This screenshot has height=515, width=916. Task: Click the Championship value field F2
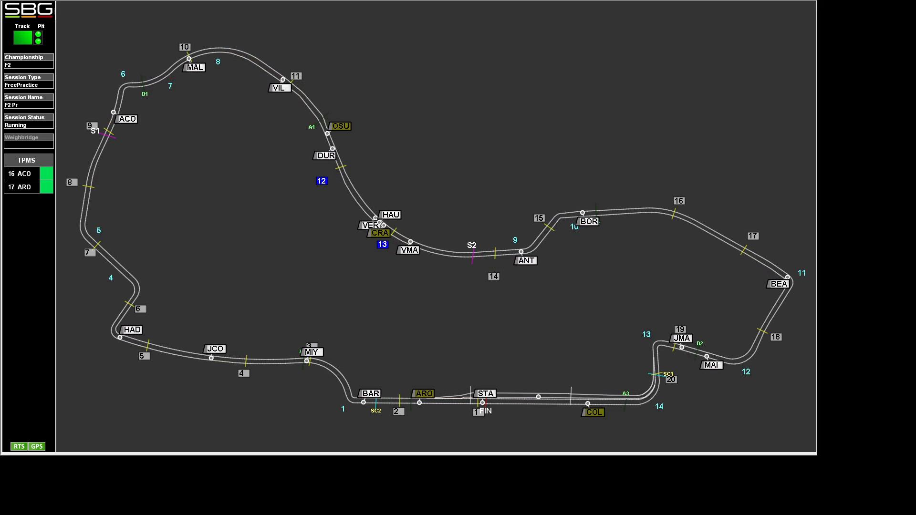(x=29, y=65)
